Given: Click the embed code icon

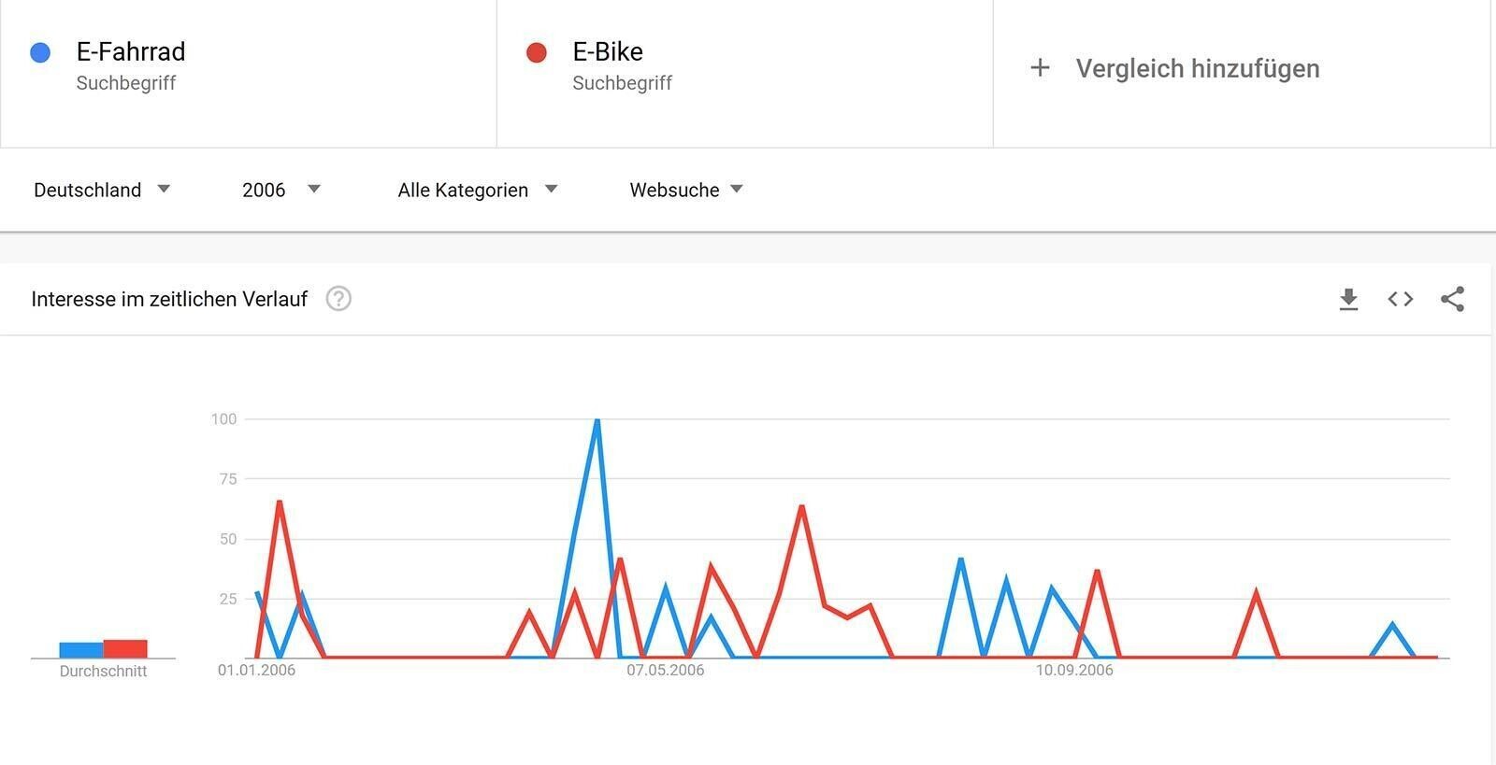Looking at the screenshot, I should [x=1400, y=299].
